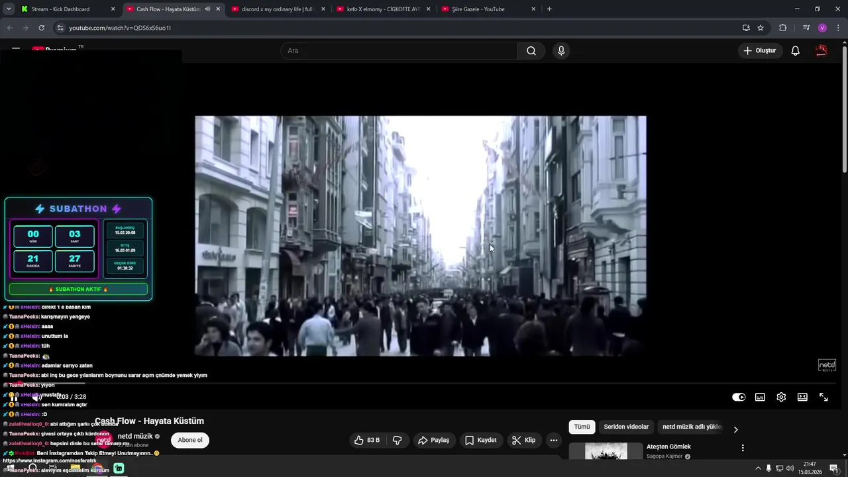The image size is (848, 477).
Task: Click the video frame
Action: click(420, 236)
